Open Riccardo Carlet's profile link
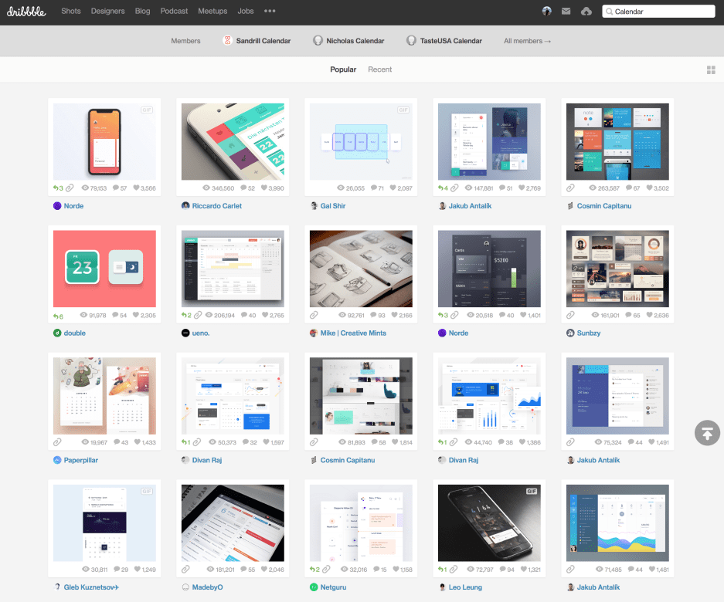The image size is (724, 602). (217, 206)
